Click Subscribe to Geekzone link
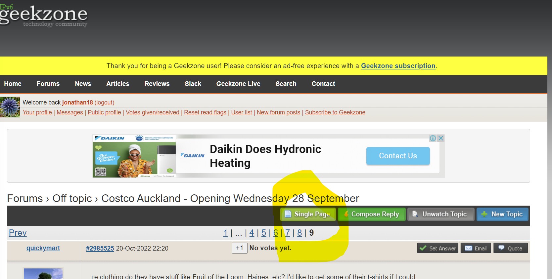 tap(335, 112)
